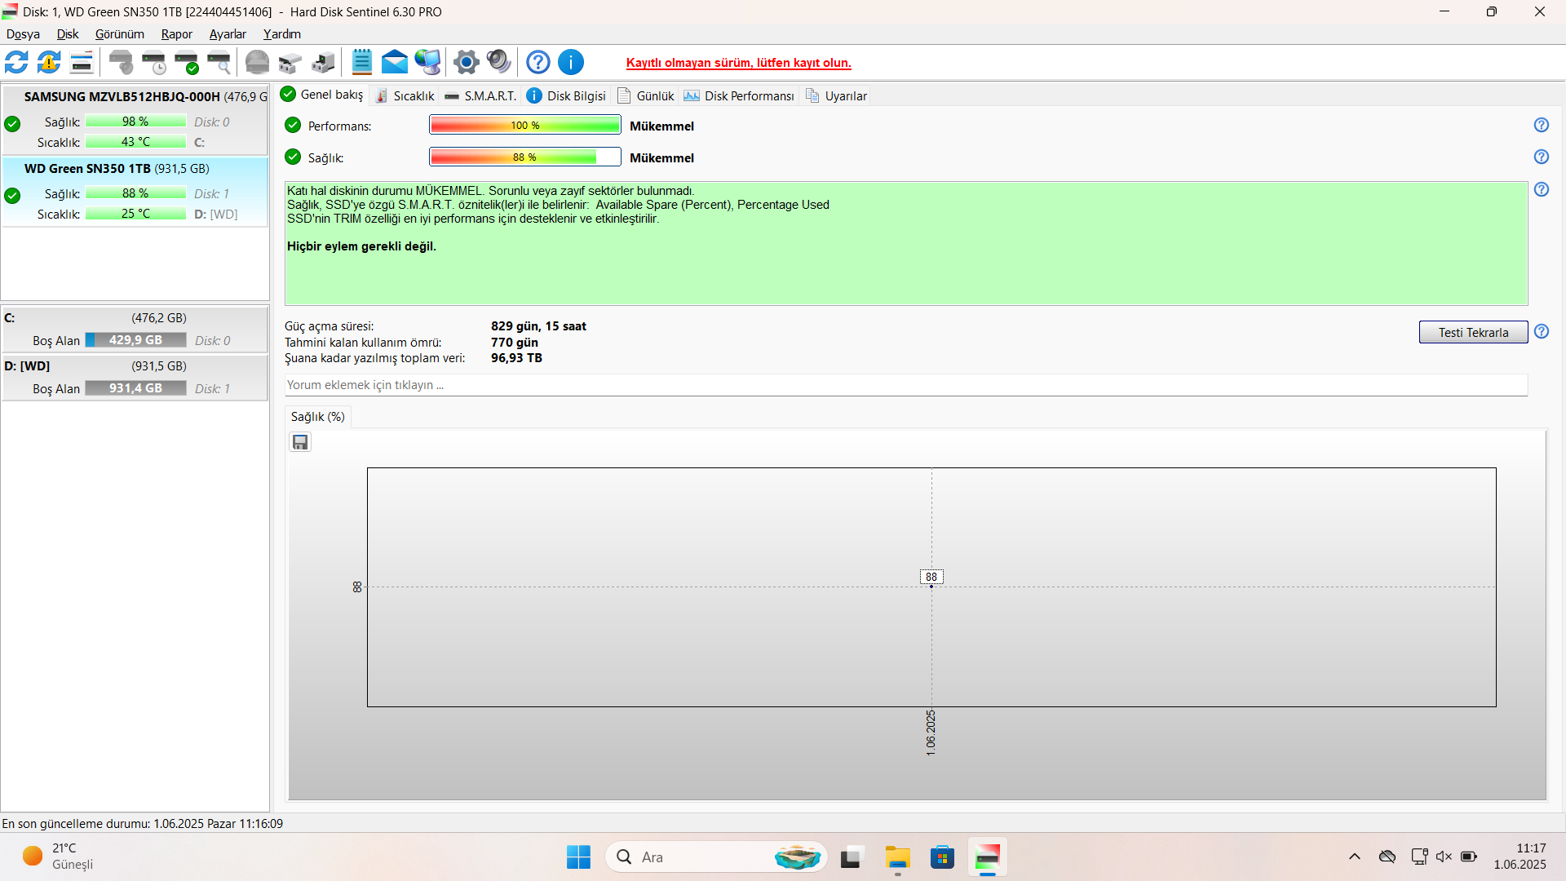Open File Explorer from the taskbar

click(x=897, y=857)
